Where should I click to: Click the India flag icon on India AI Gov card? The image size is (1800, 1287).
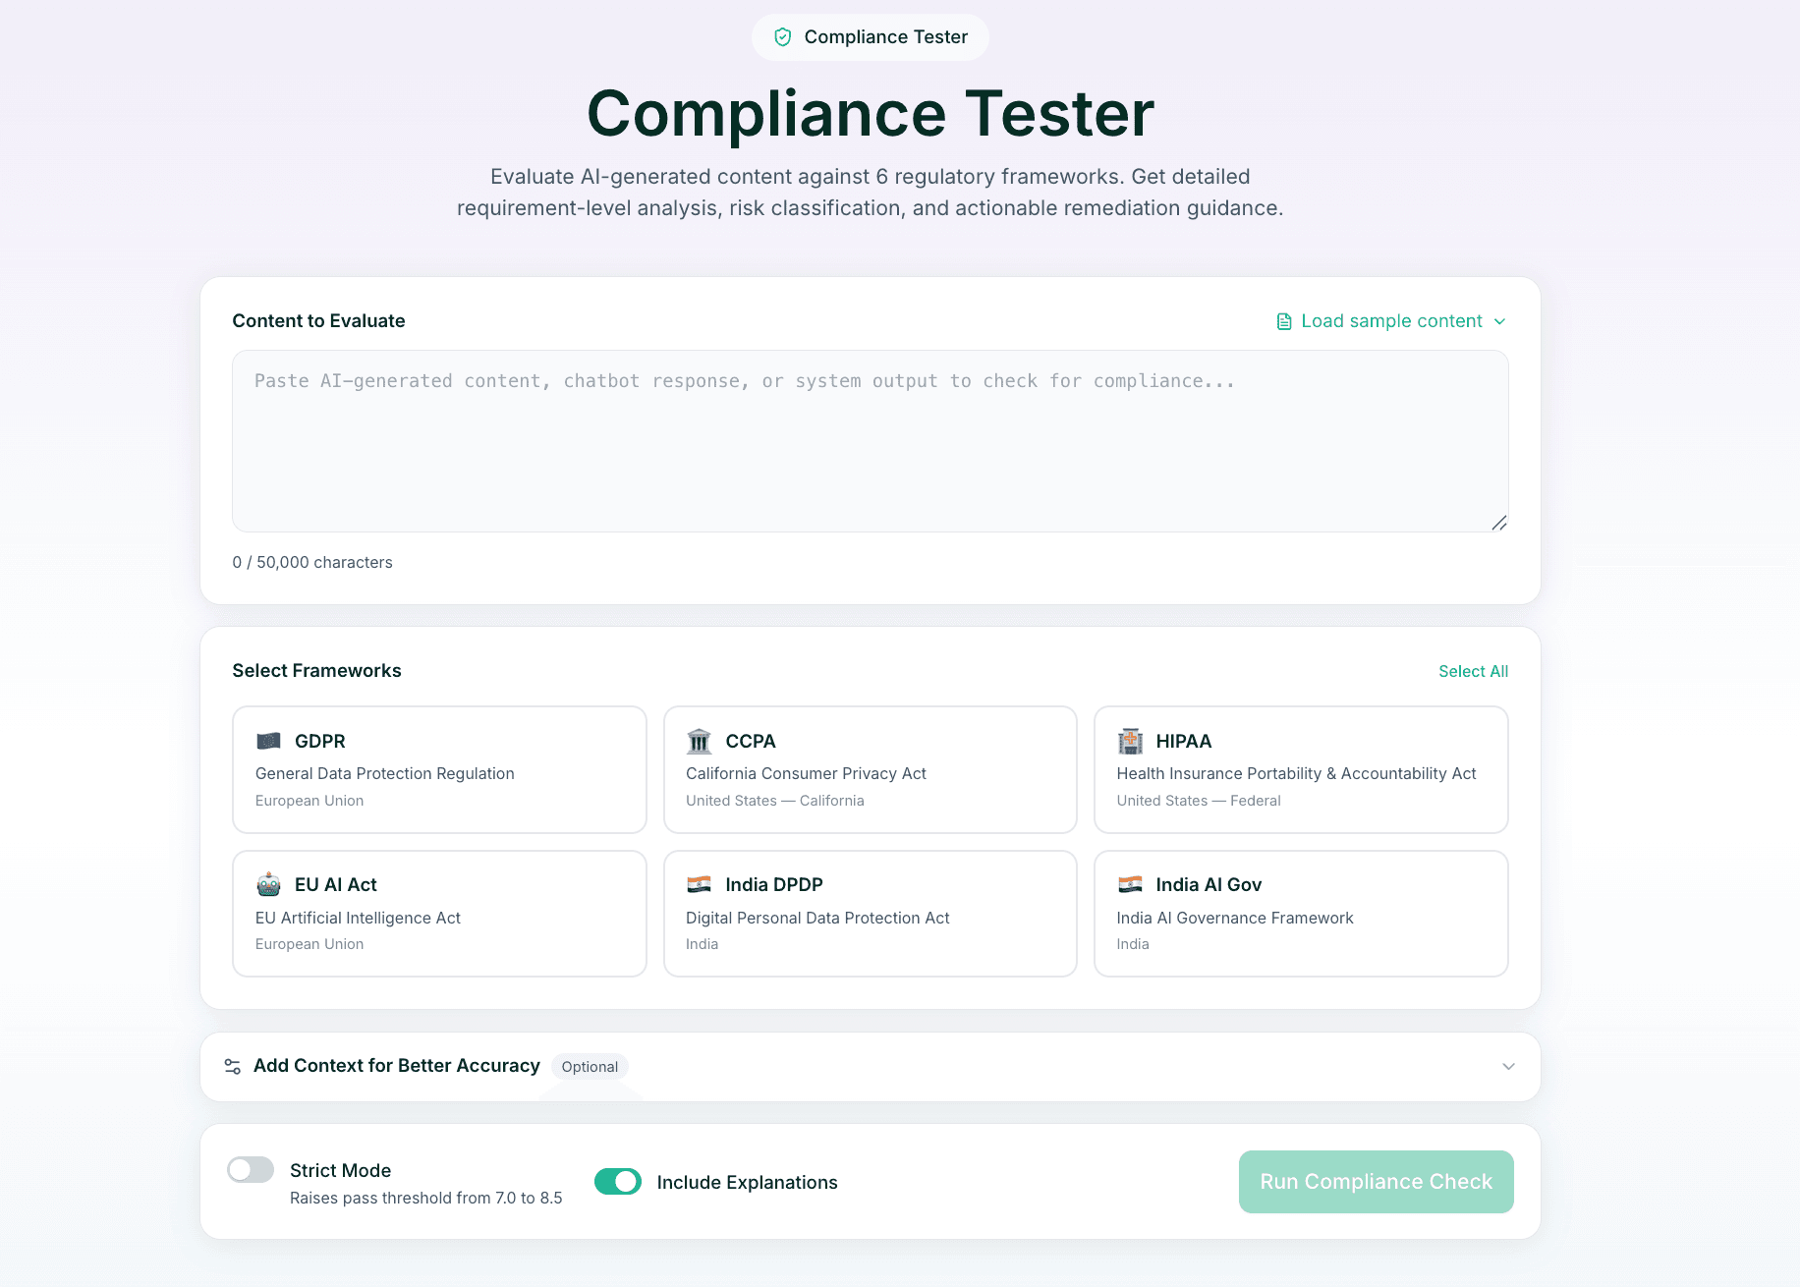(1130, 884)
